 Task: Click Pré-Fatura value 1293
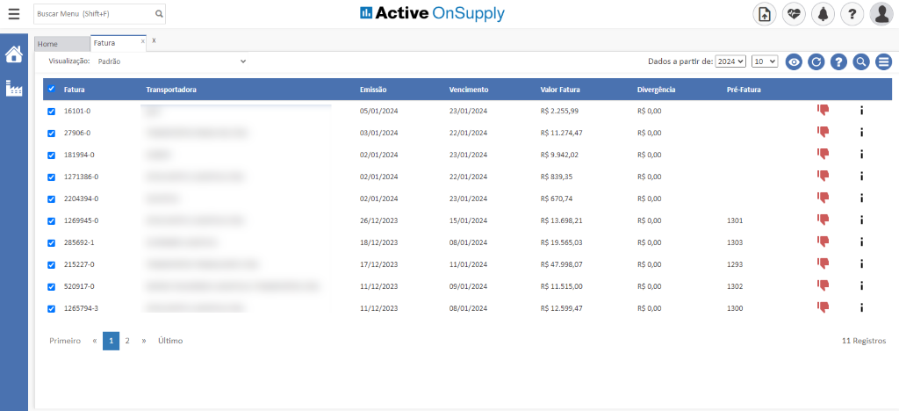click(x=735, y=264)
